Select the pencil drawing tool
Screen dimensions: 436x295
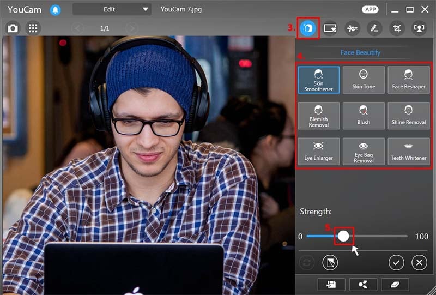(374, 28)
